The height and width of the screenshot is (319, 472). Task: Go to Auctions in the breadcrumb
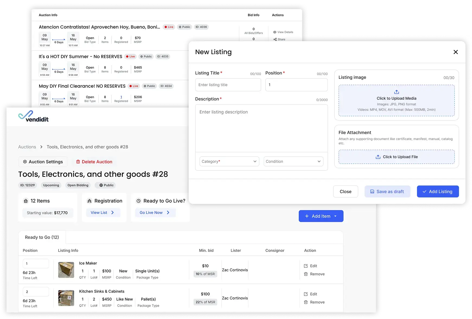click(27, 147)
